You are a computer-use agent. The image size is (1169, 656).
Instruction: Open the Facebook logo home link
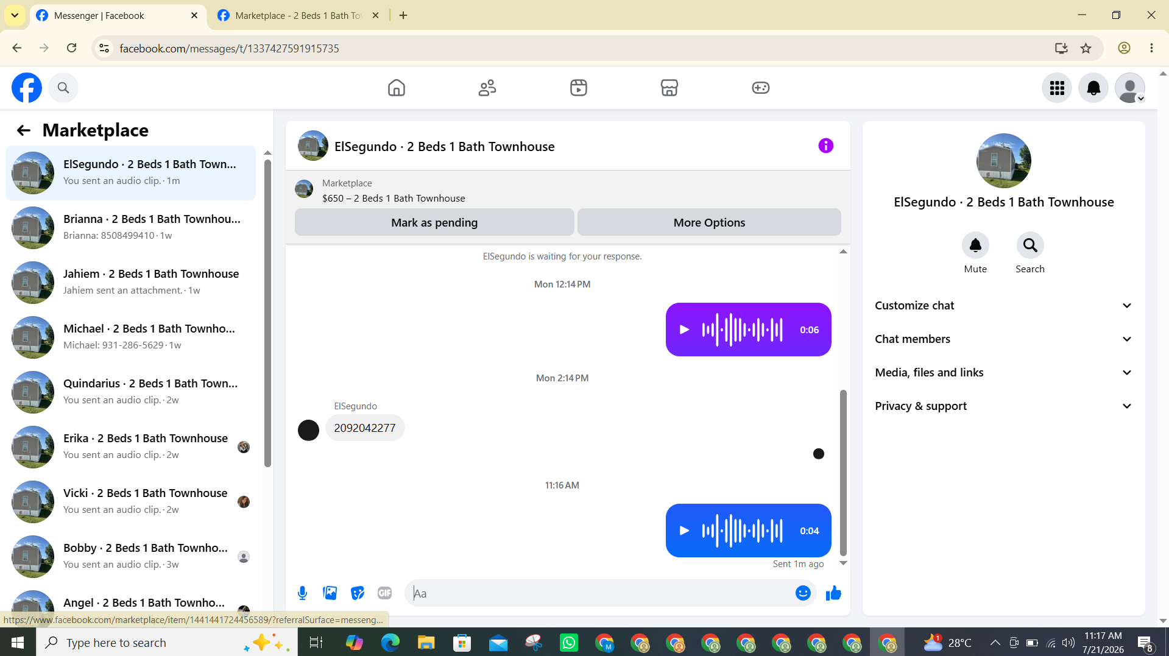(x=27, y=88)
